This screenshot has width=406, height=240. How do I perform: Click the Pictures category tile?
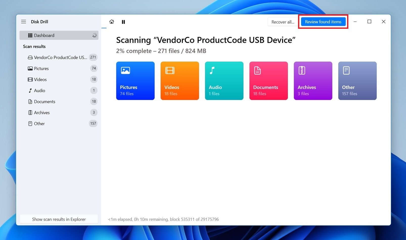[135, 81]
